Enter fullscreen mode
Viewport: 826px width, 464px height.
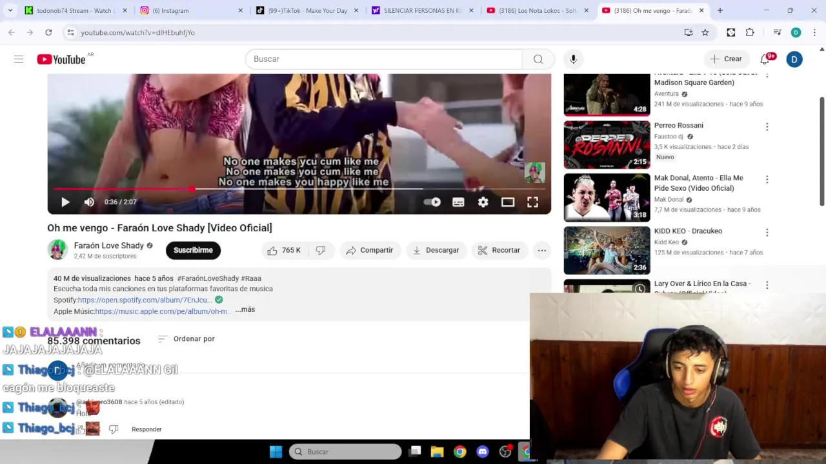click(x=532, y=202)
